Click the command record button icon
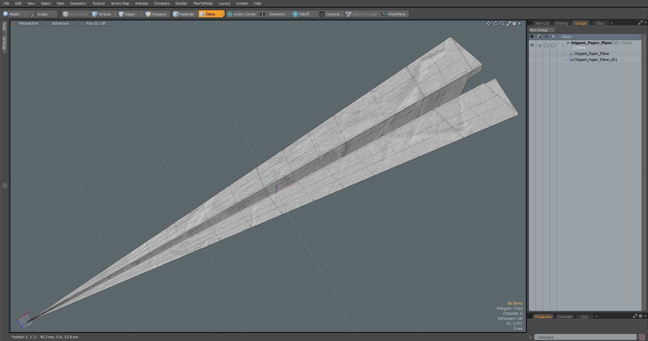 [x=642, y=337]
